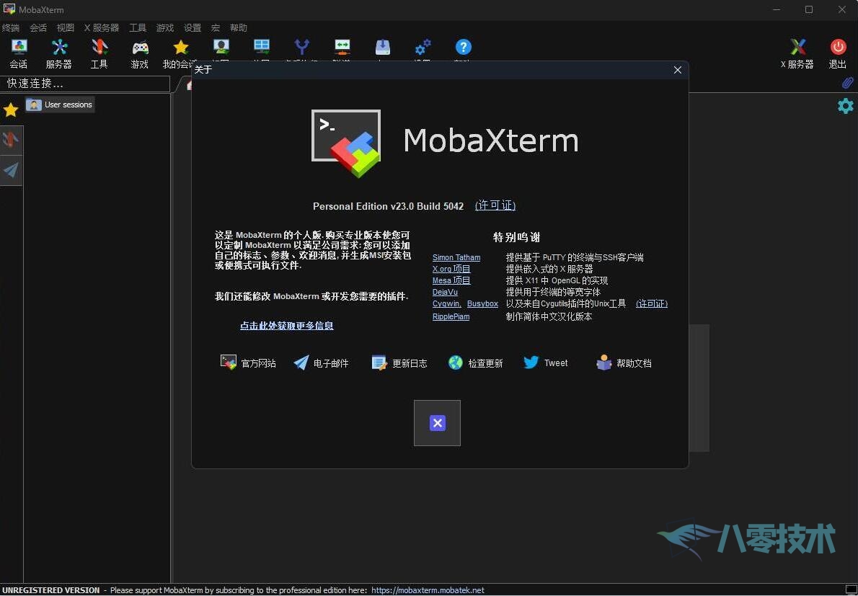Click the Cygwin link
The width and height of the screenshot is (858, 596).
[446, 303]
